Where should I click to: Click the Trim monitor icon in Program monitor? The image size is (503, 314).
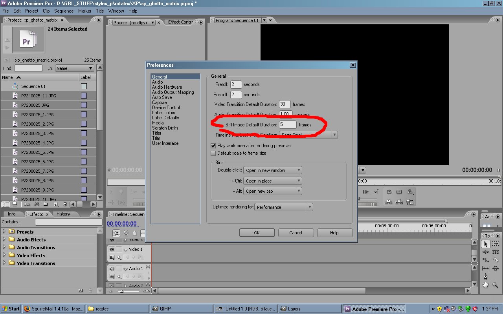coord(410,202)
